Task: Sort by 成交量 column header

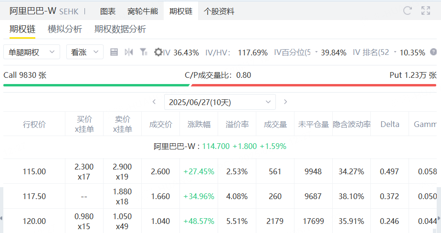Action: (275, 124)
